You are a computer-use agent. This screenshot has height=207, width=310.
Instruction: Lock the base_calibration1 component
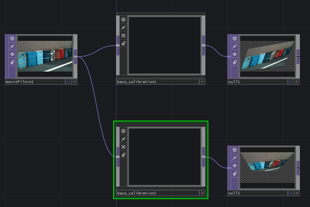123,44
